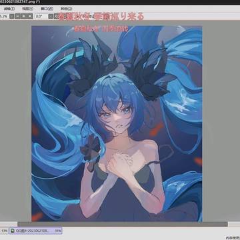The height and width of the screenshot is (240, 240).
Task: Click the horizontal canvas scrollbar
Action: pos(123,224)
